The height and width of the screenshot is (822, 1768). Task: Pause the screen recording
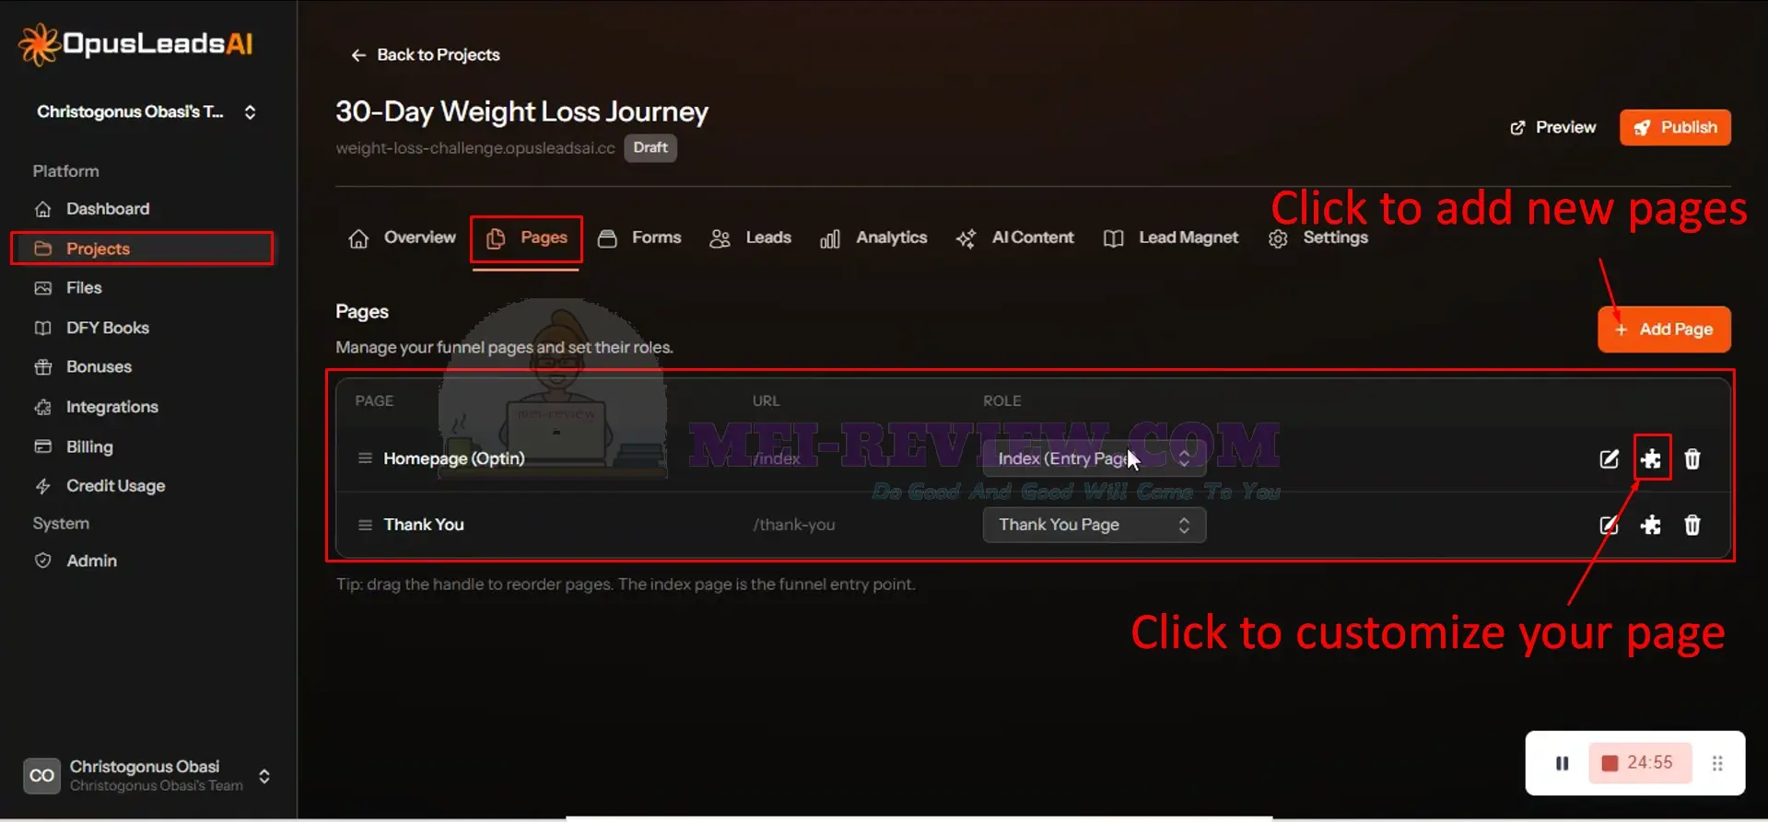[x=1562, y=763]
